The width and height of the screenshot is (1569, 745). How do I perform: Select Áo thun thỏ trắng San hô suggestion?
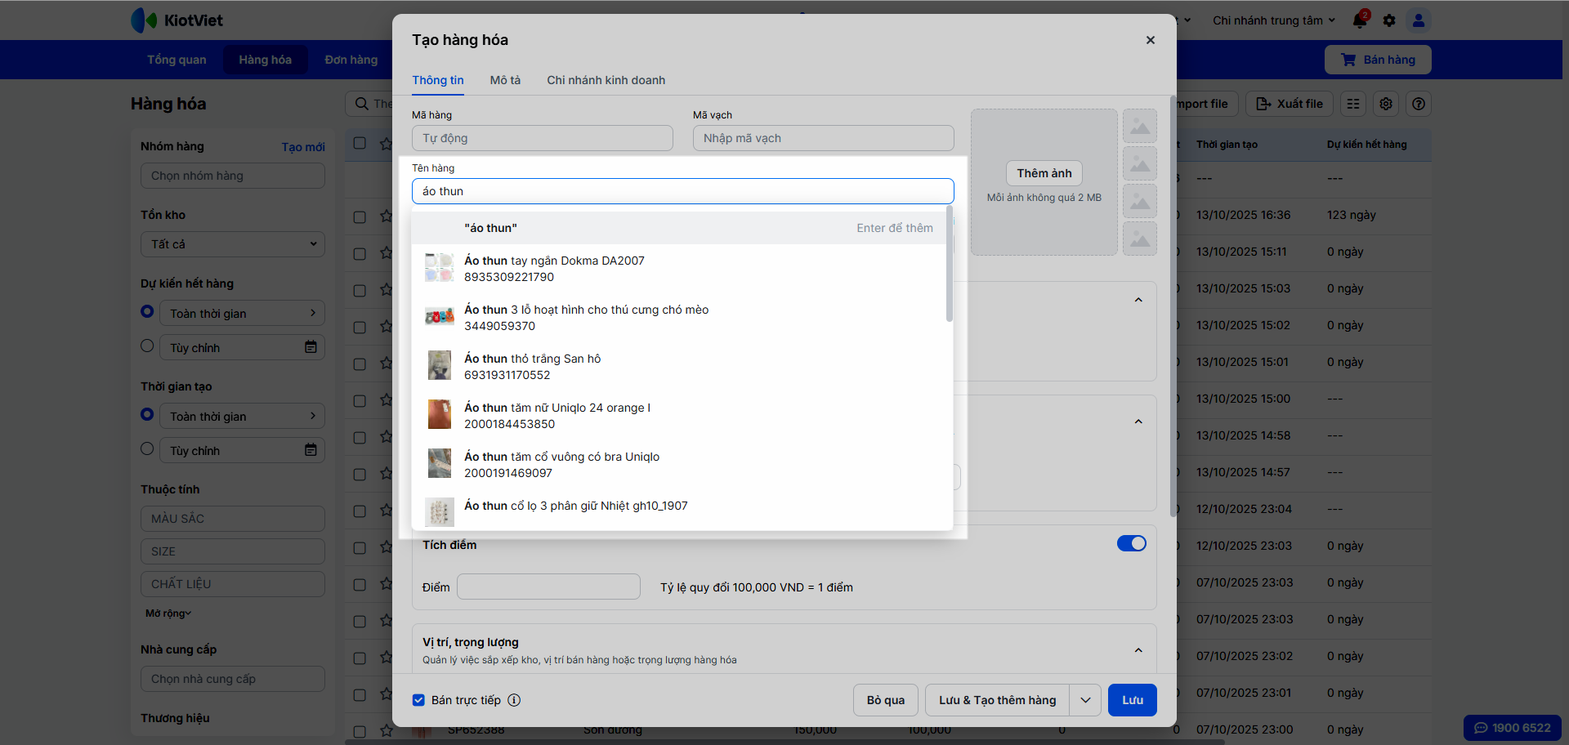532,367
